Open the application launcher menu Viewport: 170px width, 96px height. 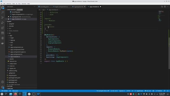click(x=2, y=94)
